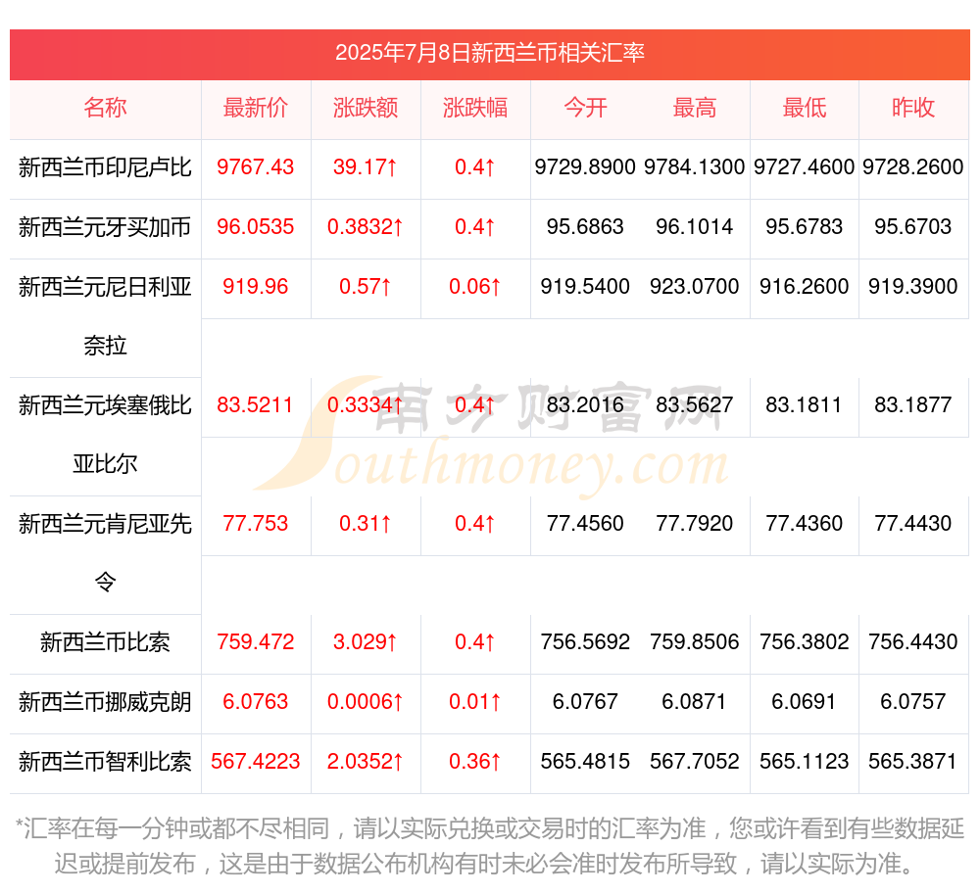Image resolution: width=980 pixels, height=894 pixels.
Task: Select the row name 新西兰元牙买加币
Action: click(105, 227)
